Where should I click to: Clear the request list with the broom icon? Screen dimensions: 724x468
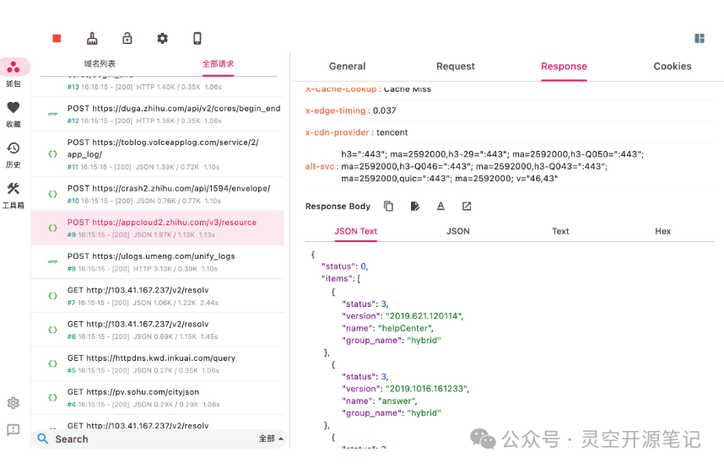click(93, 38)
